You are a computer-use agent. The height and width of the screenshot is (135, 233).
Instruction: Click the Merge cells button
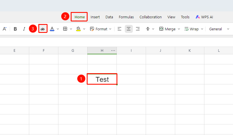(x=167, y=29)
